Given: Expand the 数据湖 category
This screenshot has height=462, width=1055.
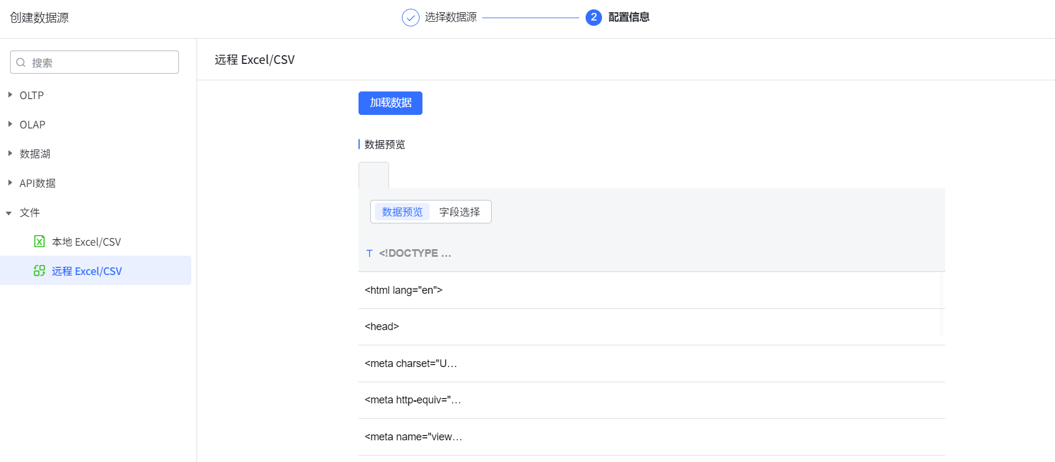Looking at the screenshot, I should (10, 154).
